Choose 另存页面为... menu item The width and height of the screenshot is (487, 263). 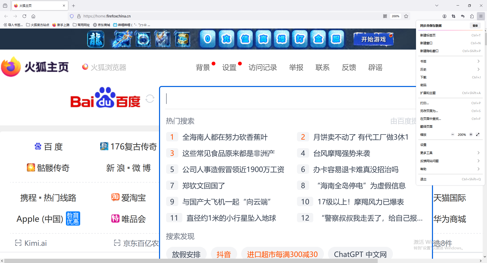pyautogui.click(x=450, y=111)
